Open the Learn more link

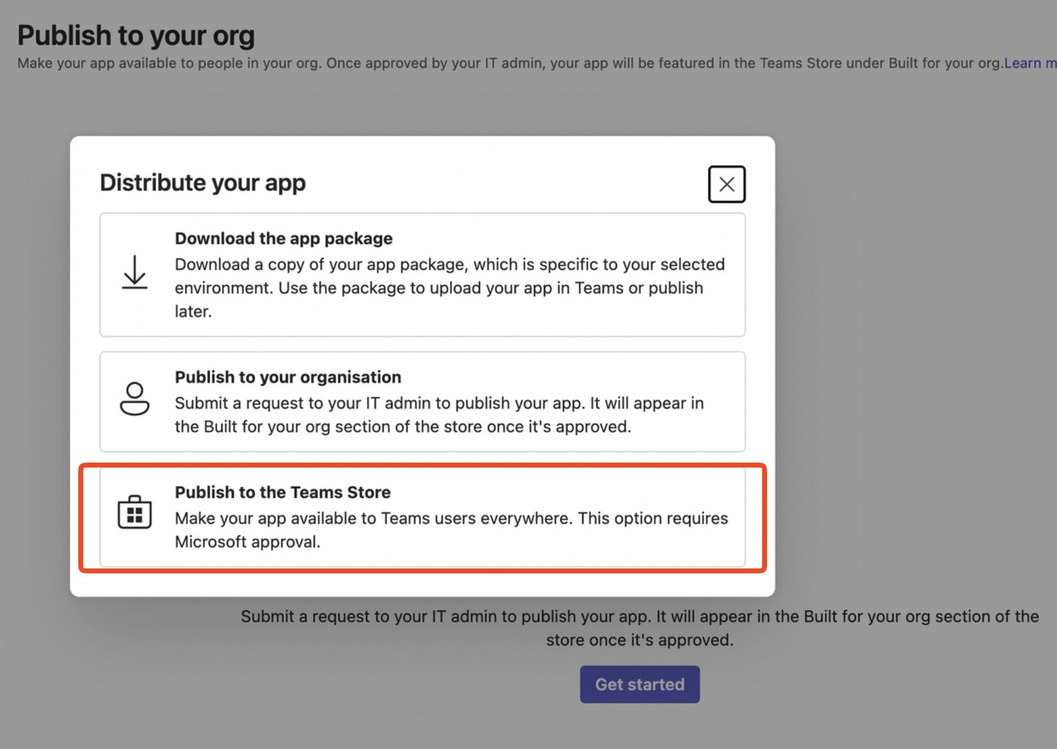(1030, 63)
